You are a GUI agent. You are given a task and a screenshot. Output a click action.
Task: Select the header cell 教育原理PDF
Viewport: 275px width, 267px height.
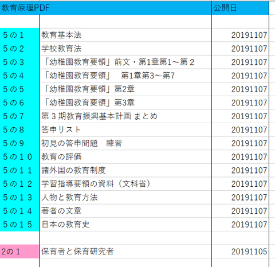pos(105,8)
